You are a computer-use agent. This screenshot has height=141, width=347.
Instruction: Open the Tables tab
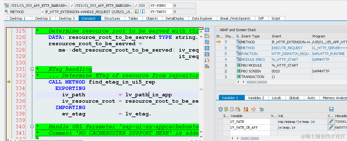coord(133,18)
